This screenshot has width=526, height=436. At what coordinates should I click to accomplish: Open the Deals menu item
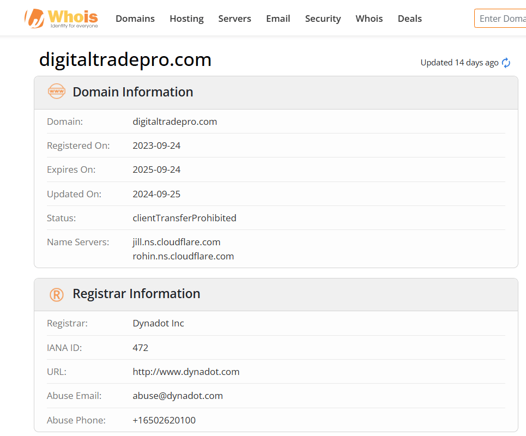click(409, 19)
